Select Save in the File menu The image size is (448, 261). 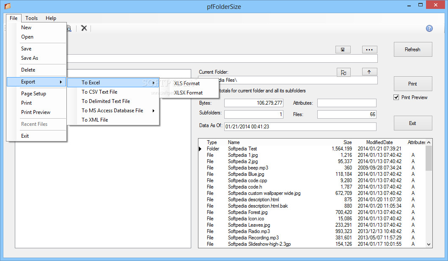[36, 49]
